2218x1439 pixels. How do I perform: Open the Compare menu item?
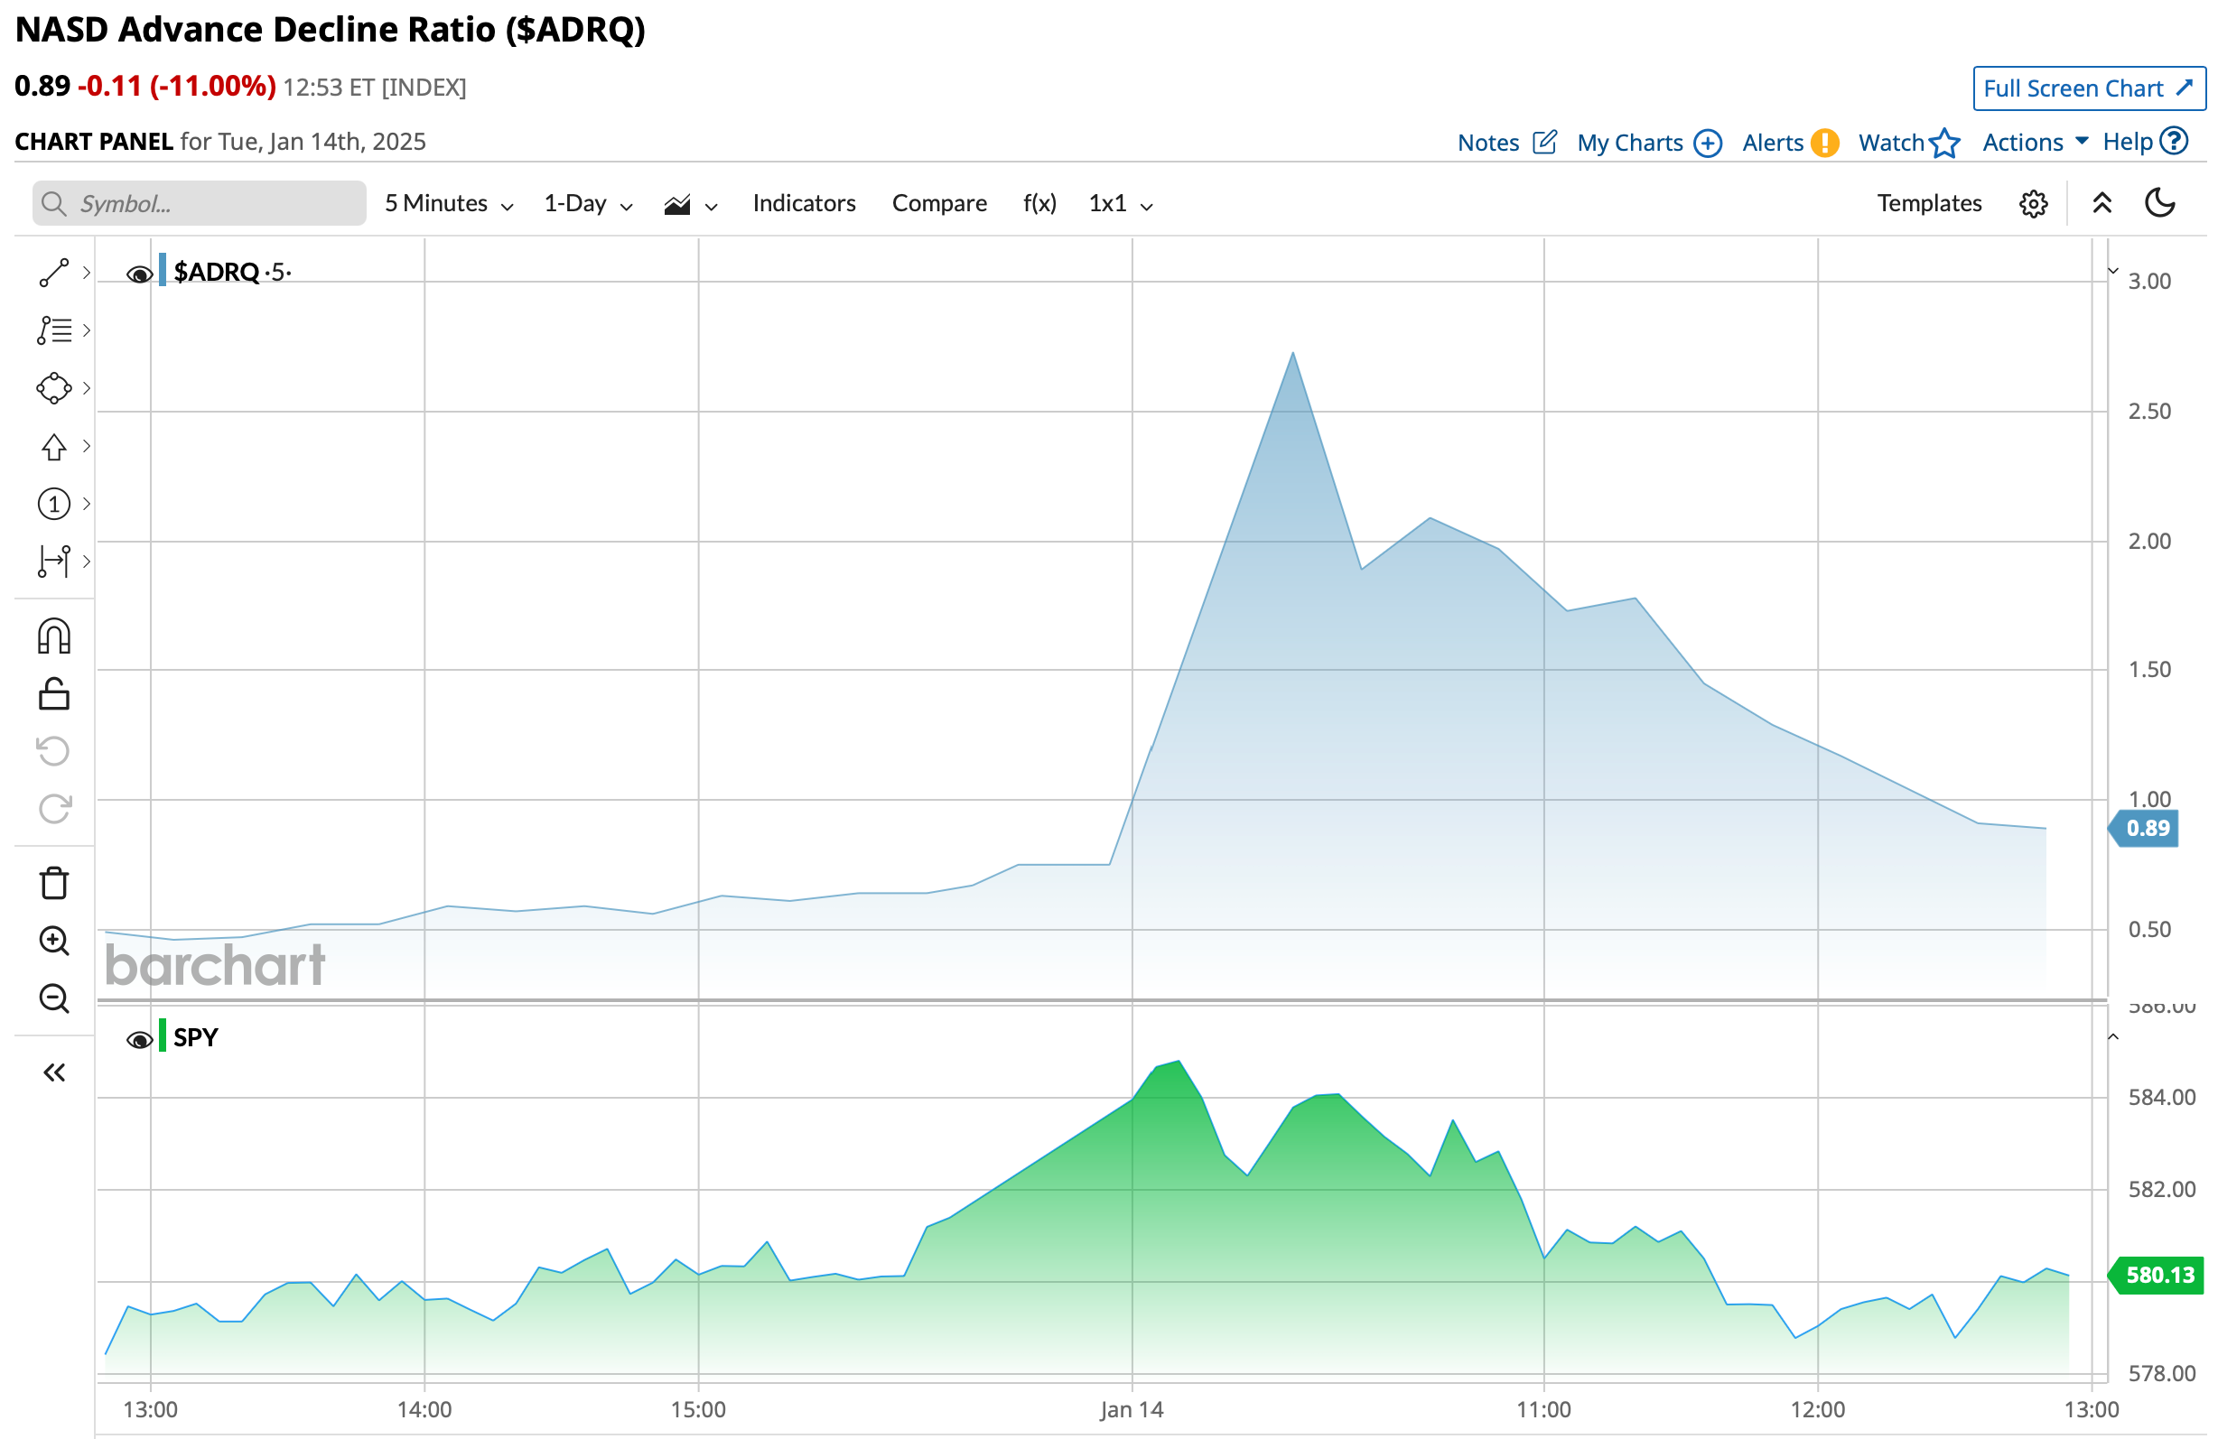click(x=938, y=204)
